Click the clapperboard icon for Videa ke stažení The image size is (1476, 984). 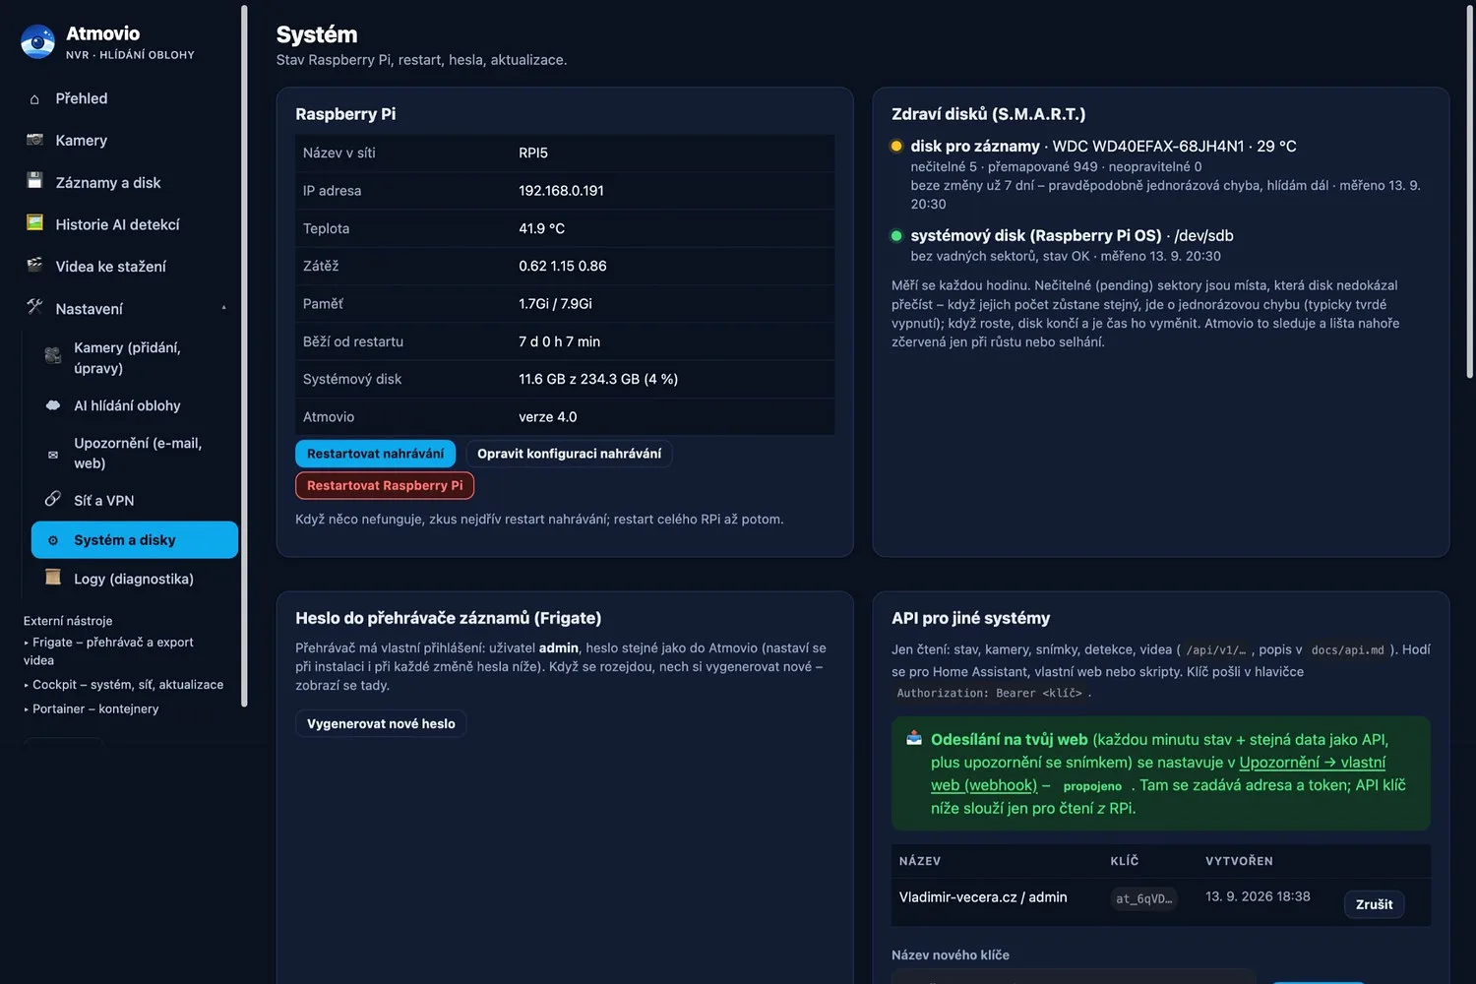click(34, 265)
